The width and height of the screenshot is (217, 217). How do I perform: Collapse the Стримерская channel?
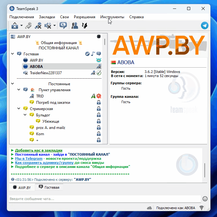pyautogui.click(x=19, y=108)
